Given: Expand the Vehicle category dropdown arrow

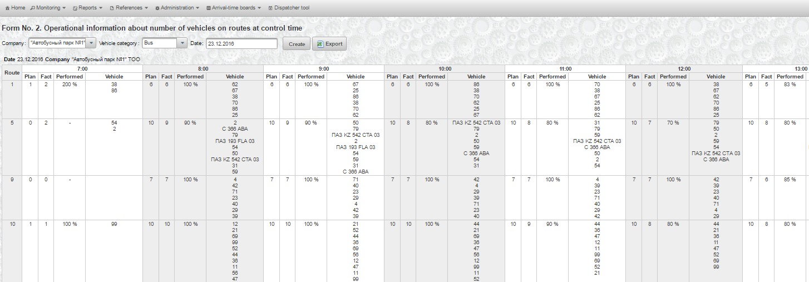Looking at the screenshot, I should (x=182, y=43).
